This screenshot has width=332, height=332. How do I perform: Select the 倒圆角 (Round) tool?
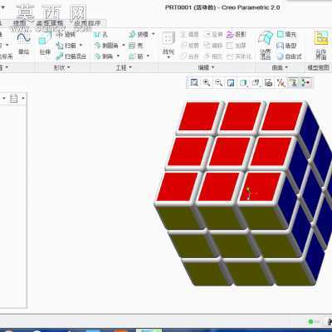pos(106,46)
